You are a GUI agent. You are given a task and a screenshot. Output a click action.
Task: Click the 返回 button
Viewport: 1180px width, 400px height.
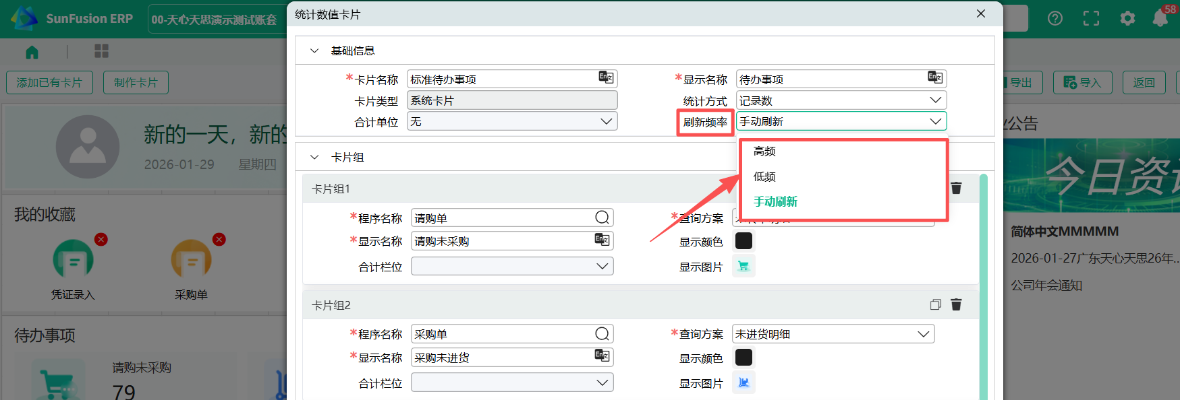[x=1144, y=82]
